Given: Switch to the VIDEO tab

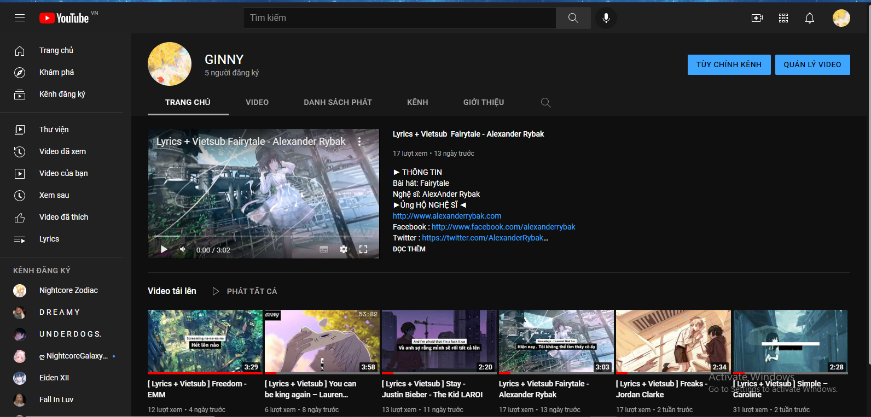Looking at the screenshot, I should tap(257, 102).
